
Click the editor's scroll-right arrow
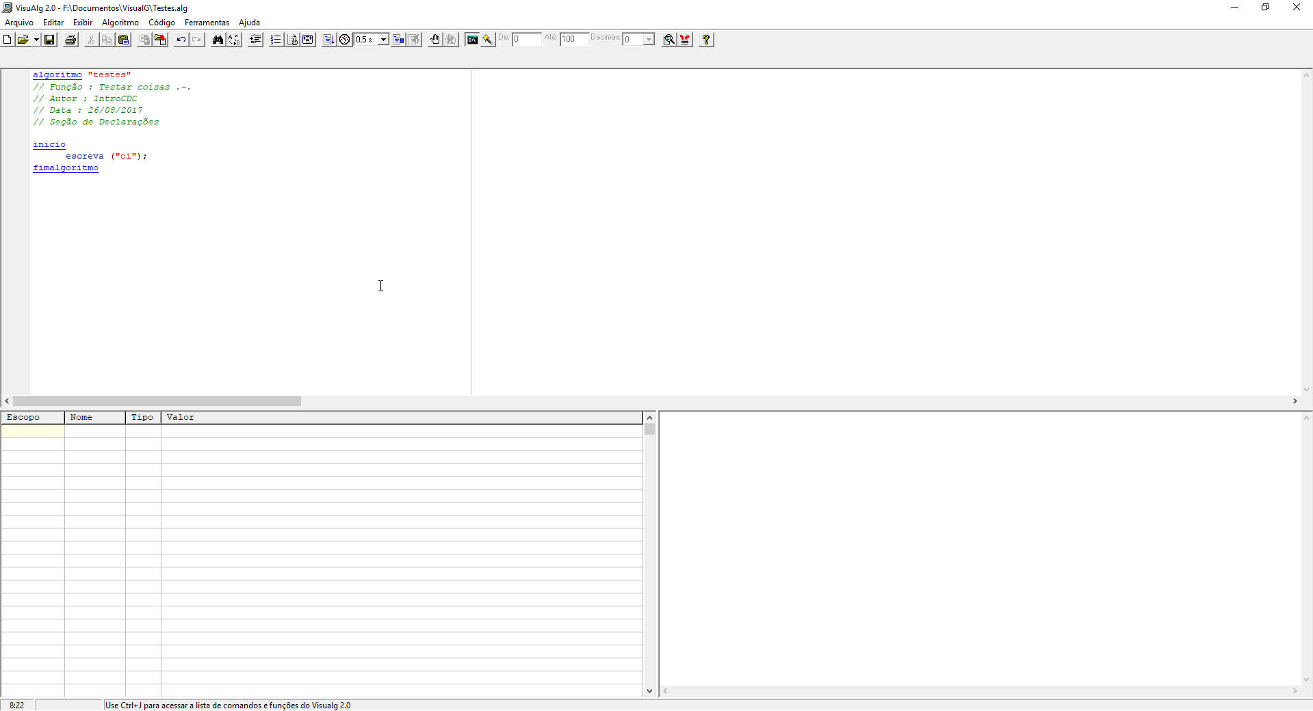point(1295,401)
